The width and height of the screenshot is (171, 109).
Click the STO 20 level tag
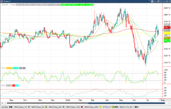[24, 68]
